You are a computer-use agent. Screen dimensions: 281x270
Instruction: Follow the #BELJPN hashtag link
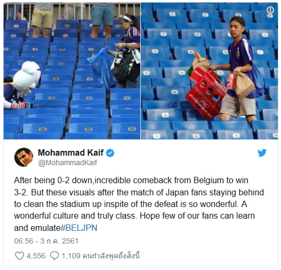[x=79, y=228]
